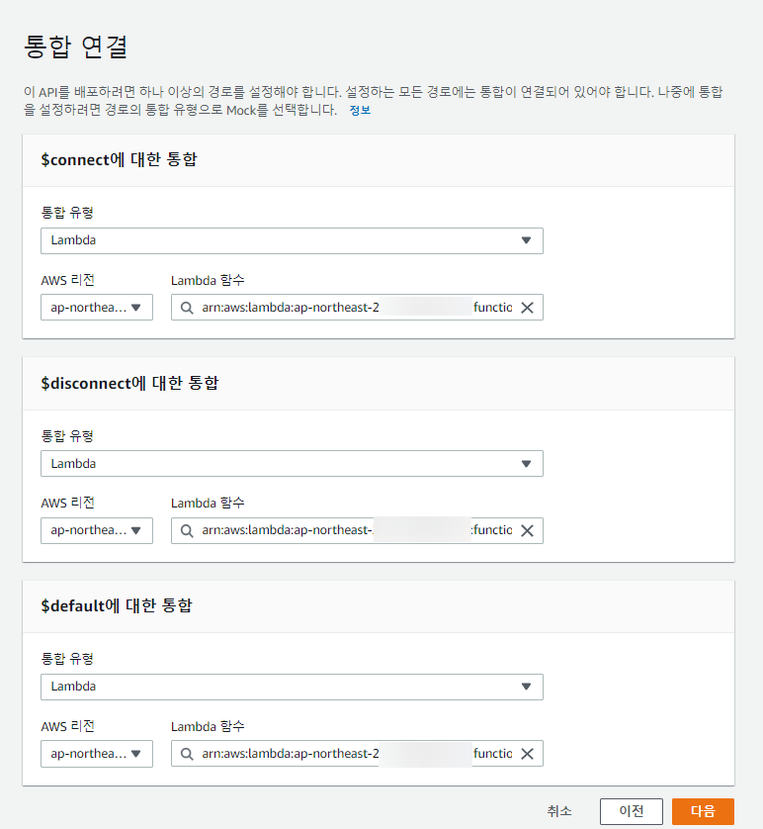
Task: Clear the $default Lambda function field
Action: click(x=527, y=754)
